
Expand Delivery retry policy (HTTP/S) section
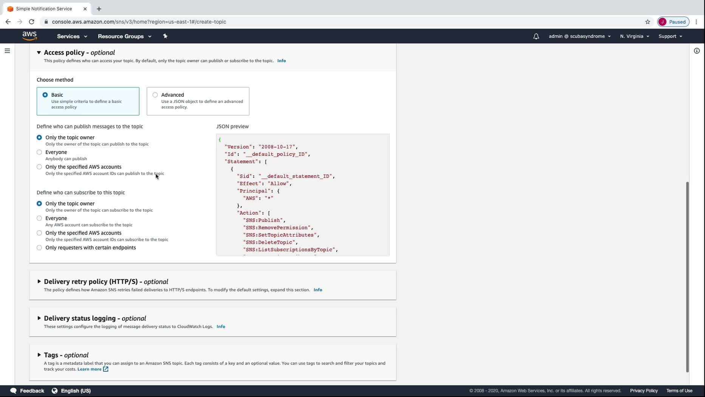coord(39,282)
